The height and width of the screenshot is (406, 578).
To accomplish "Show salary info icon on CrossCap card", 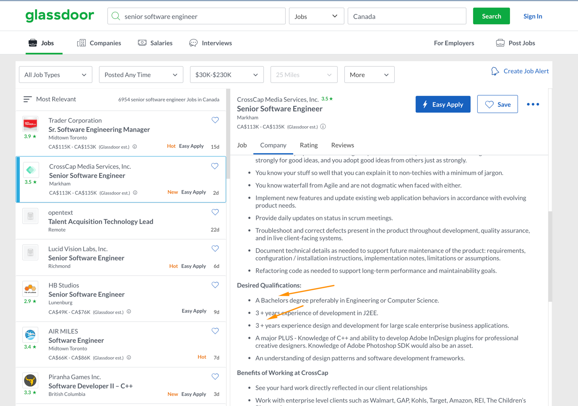I will pyautogui.click(x=135, y=193).
